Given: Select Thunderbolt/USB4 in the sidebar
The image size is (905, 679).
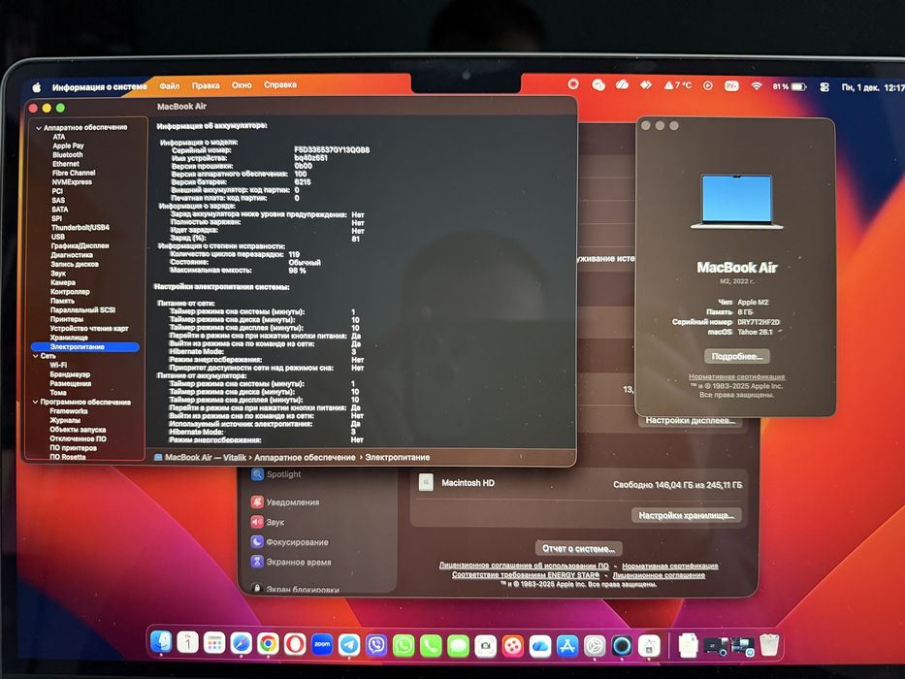Looking at the screenshot, I should coord(81,228).
